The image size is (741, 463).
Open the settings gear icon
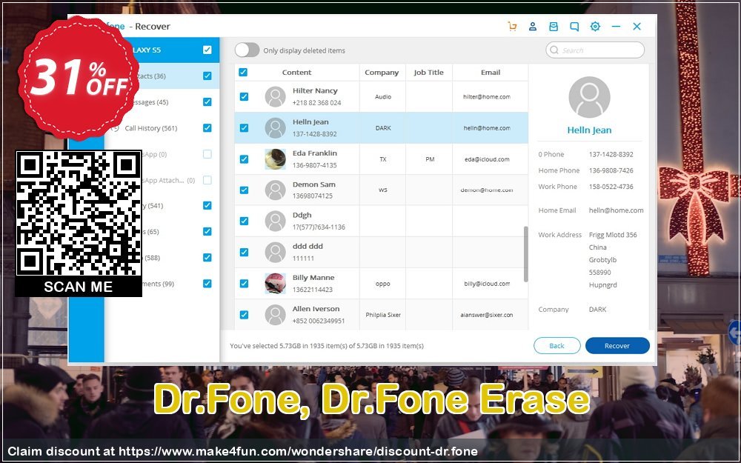click(x=595, y=27)
